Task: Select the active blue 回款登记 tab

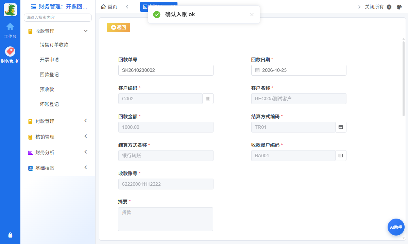Action: point(159,7)
